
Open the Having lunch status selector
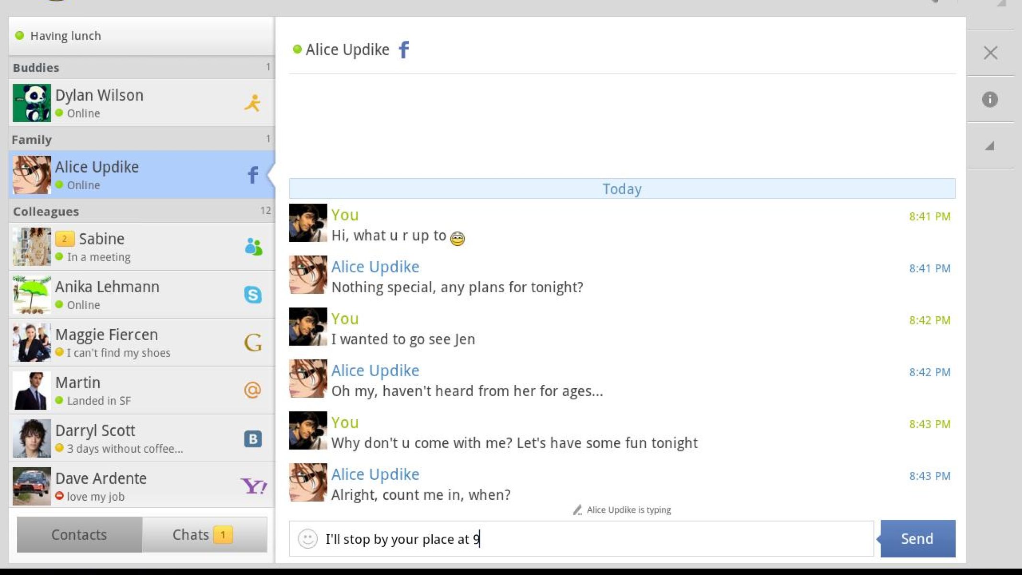tap(141, 36)
